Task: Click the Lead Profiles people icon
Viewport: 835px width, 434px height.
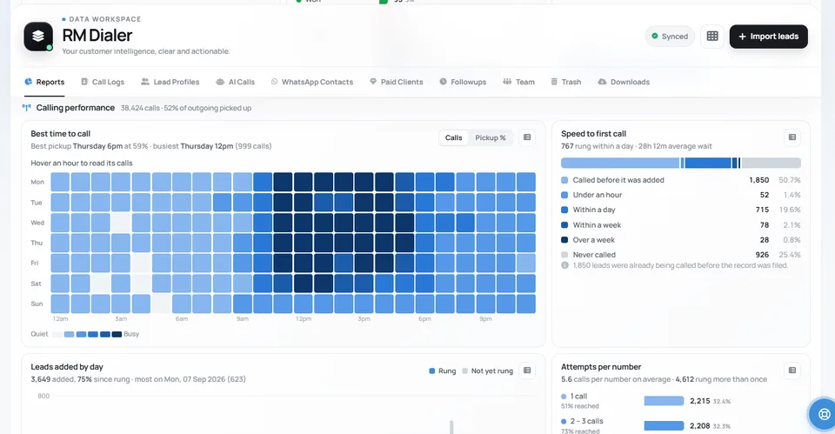Action: click(145, 82)
